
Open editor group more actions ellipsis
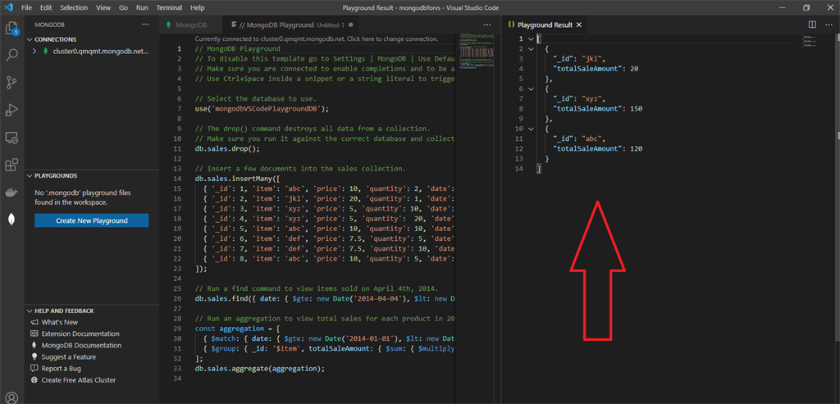[x=487, y=25]
